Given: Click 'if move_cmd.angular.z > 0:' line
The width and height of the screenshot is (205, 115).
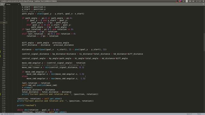Looking at the screenshot, I should click(x=37, y=72).
